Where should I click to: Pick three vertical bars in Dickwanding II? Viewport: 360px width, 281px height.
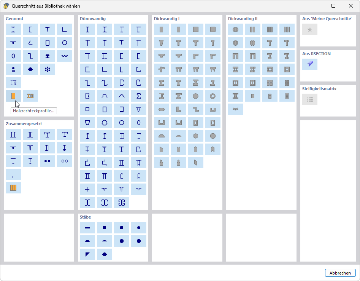pos(270,29)
